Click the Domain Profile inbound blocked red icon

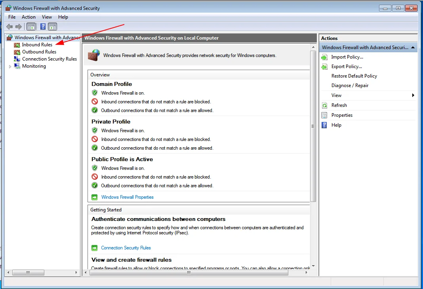coord(95,102)
